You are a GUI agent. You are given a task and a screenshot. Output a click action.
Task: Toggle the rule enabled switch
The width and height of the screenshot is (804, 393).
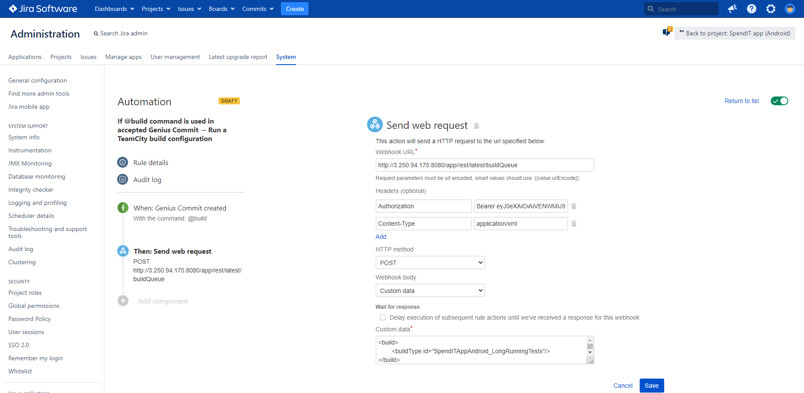coord(779,101)
